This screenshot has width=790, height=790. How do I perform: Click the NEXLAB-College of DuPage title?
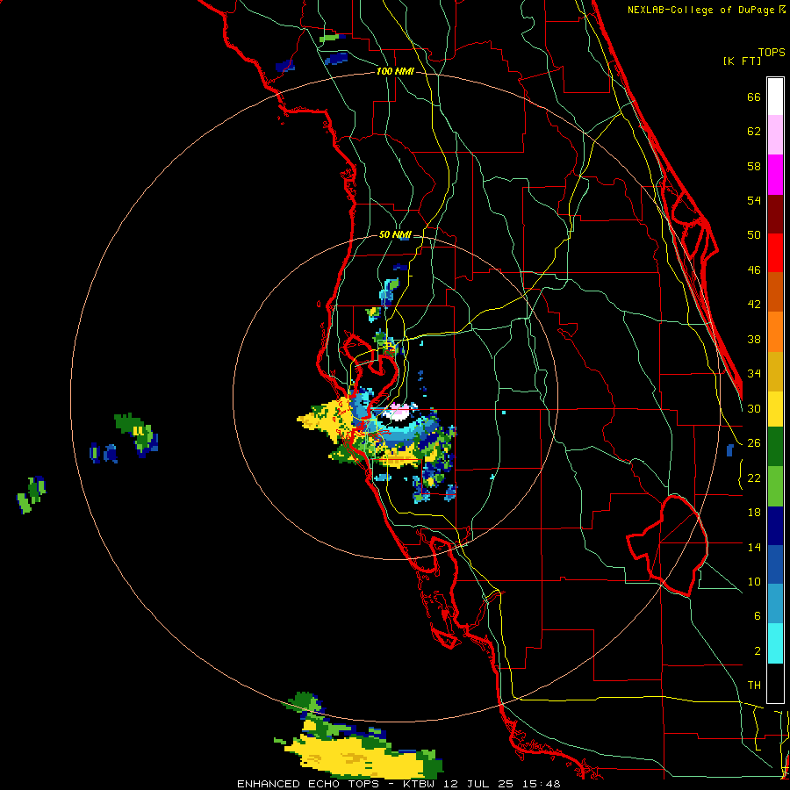pos(700,10)
